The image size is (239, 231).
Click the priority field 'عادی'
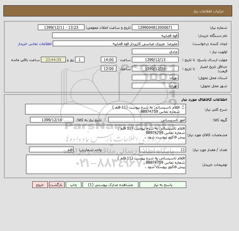155,51
